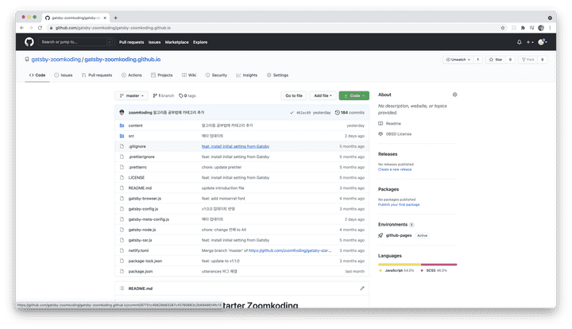Open the 0BSD License link
The height and width of the screenshot is (329, 572).
pyautogui.click(x=399, y=134)
